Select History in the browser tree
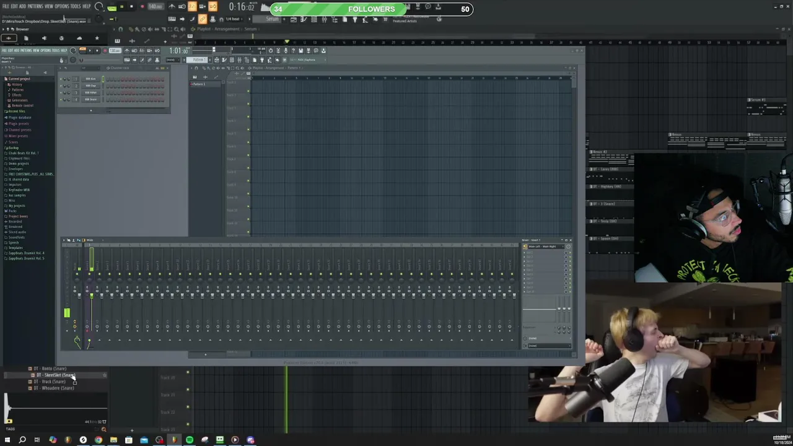 pos(17,84)
